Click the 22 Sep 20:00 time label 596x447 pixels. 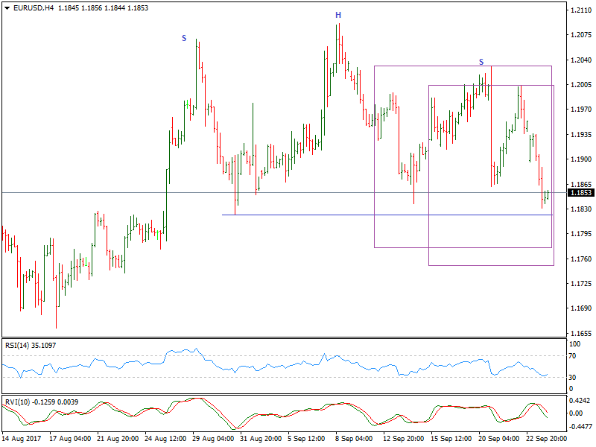pyautogui.click(x=546, y=439)
